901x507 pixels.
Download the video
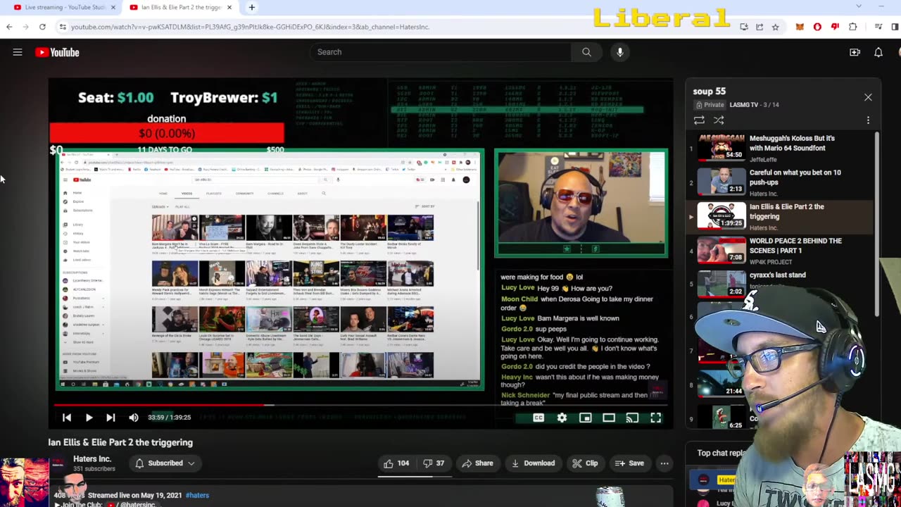click(x=533, y=463)
